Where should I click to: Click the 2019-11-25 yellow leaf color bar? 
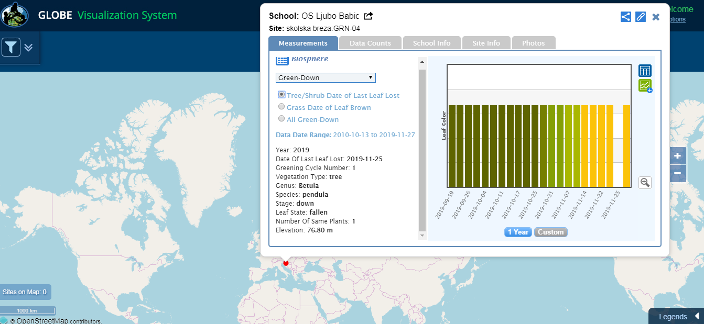[x=626, y=146]
